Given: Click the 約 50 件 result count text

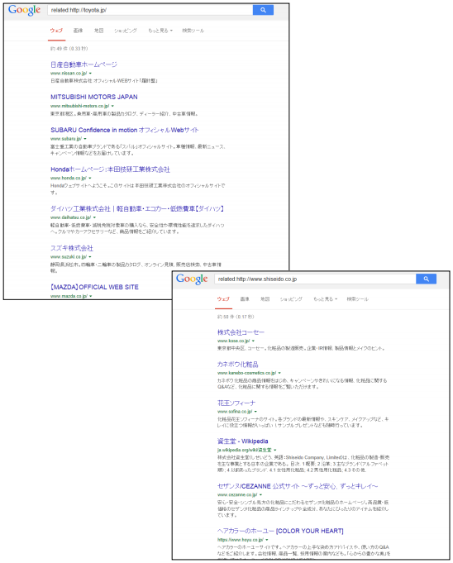Looking at the screenshot, I should pos(236,317).
